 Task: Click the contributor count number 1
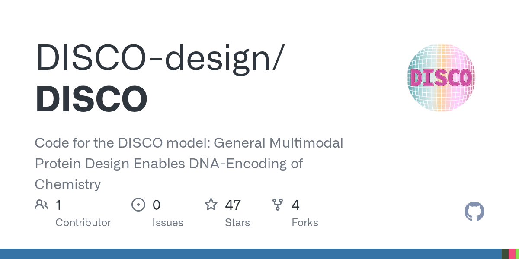click(58, 205)
